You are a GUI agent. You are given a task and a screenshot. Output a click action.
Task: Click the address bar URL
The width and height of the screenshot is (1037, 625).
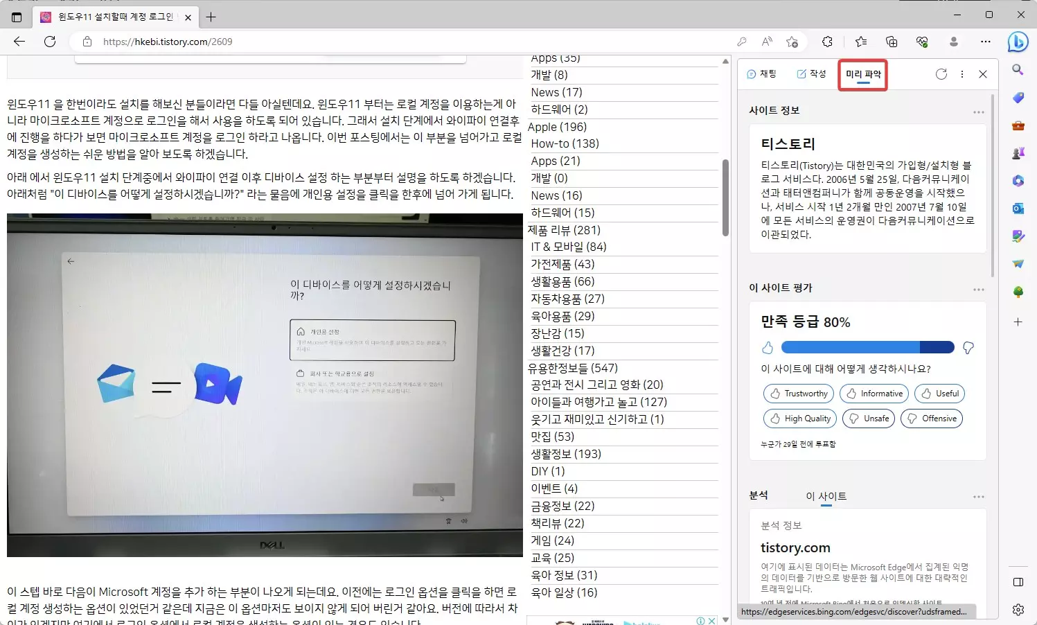168,42
